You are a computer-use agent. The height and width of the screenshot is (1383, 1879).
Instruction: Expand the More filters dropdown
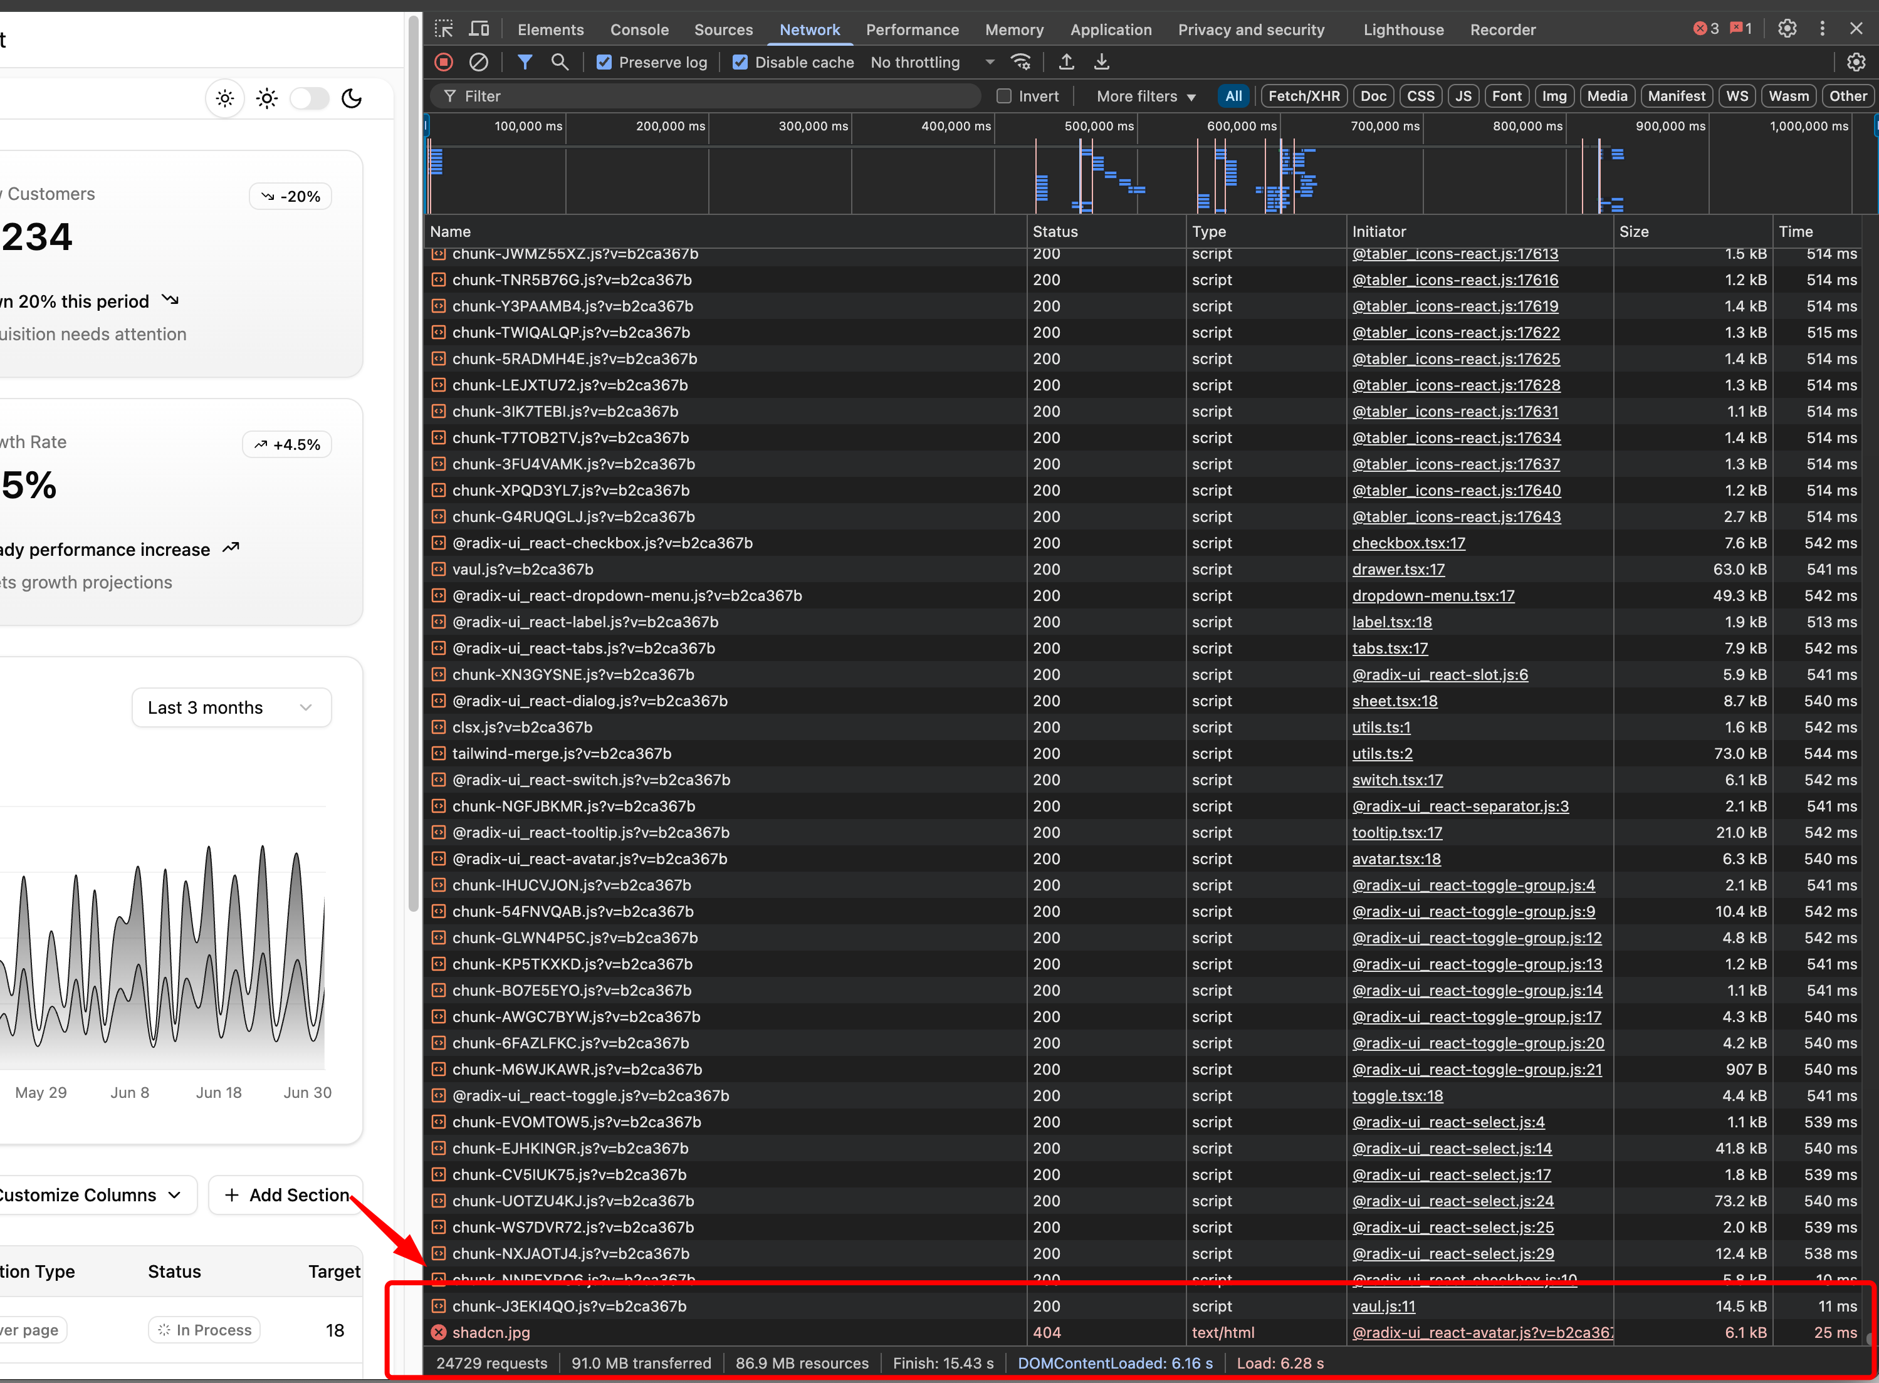point(1146,97)
